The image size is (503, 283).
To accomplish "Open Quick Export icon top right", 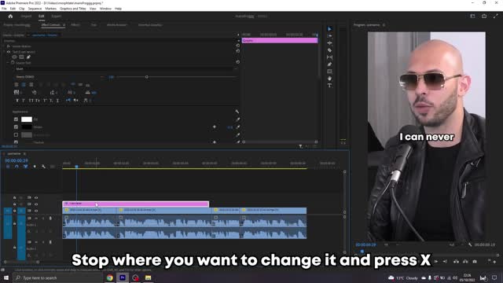I will click(x=484, y=16).
